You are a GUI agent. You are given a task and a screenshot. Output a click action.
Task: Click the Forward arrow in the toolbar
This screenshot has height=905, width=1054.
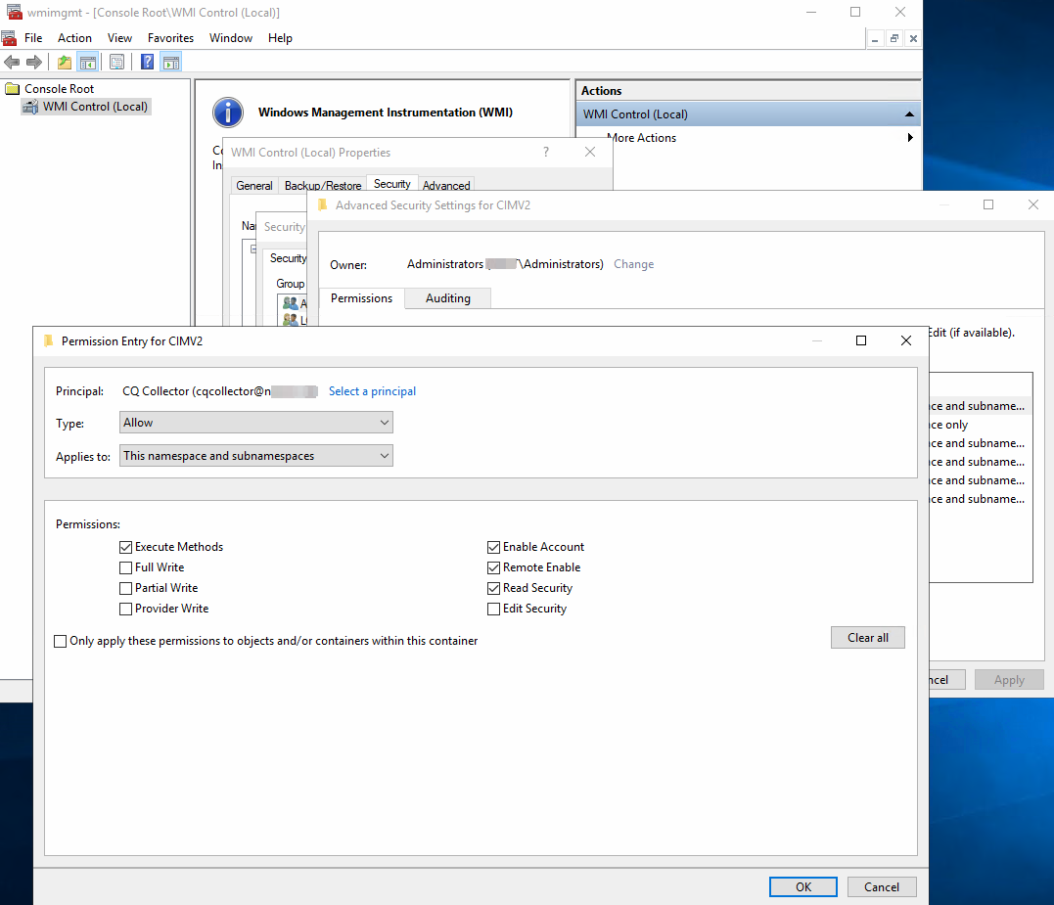33,63
